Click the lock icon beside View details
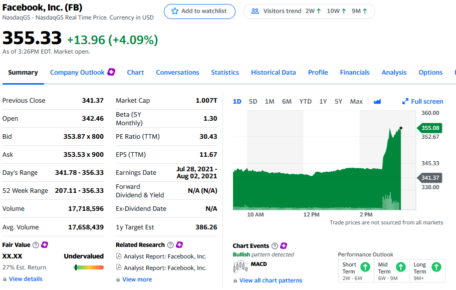 click(x=5, y=279)
